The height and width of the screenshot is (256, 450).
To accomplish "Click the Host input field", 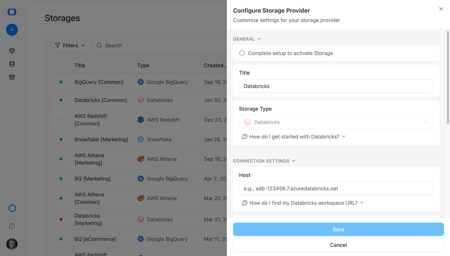I will point(336,189).
